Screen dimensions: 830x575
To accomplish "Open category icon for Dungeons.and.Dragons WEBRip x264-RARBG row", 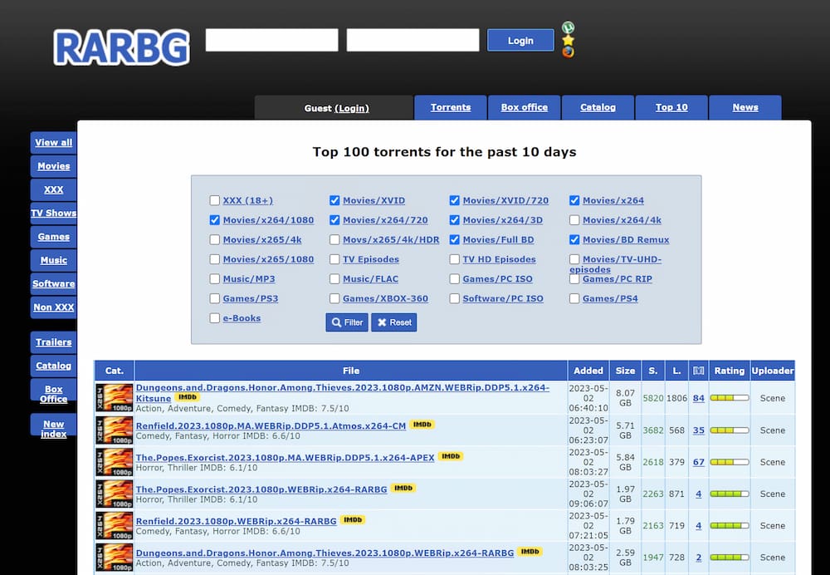I will 115,558.
